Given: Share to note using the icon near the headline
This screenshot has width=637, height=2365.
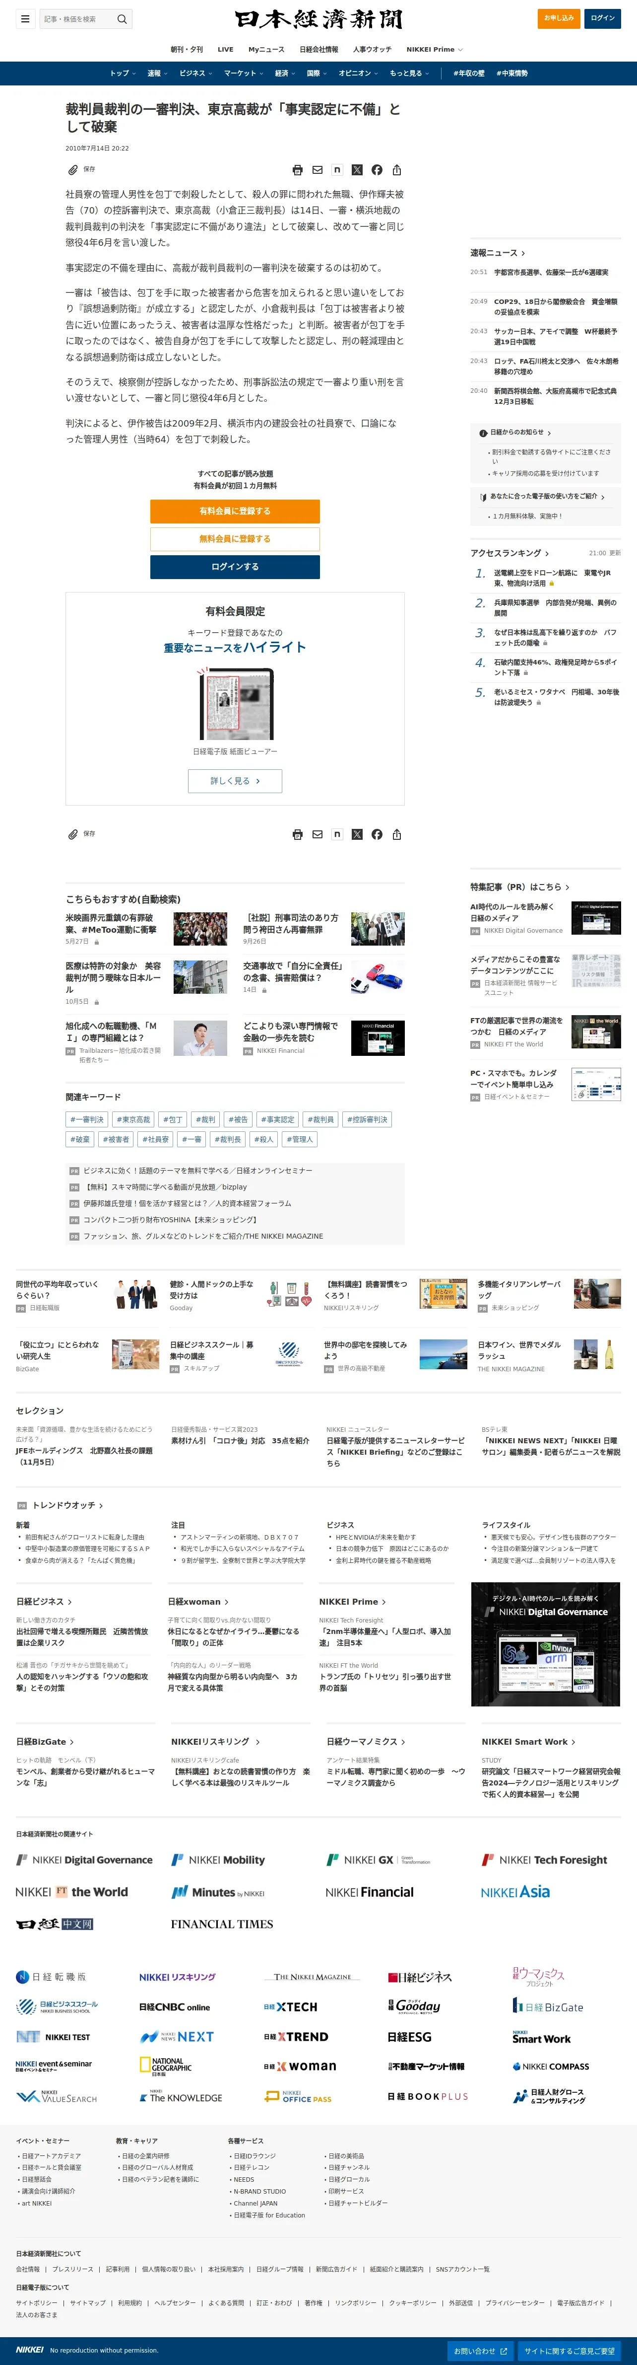Looking at the screenshot, I should [337, 170].
